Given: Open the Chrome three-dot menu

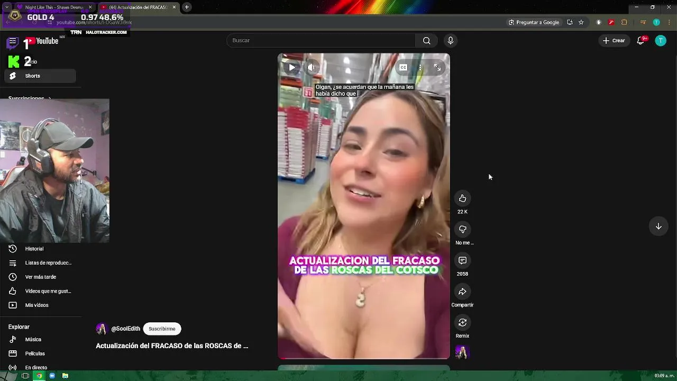Looking at the screenshot, I should click(x=669, y=22).
